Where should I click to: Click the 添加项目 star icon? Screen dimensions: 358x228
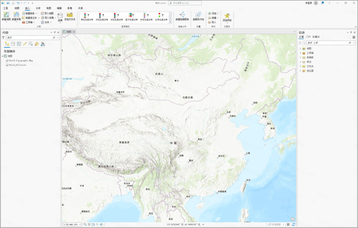click(227, 15)
